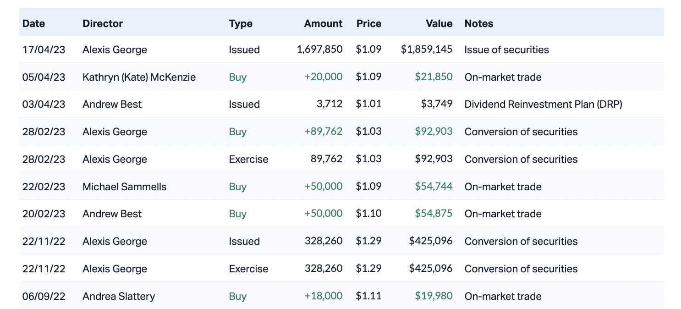
Task: Select the +20,000 buy amount
Action: click(x=323, y=77)
